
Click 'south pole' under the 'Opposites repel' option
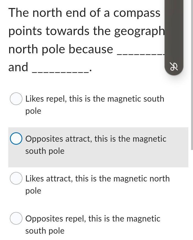click(x=45, y=231)
